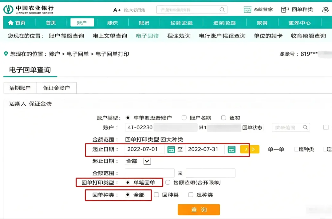Click the 回单状态 search input
This screenshot has height=219, width=332.
pyautogui.click(x=291, y=127)
